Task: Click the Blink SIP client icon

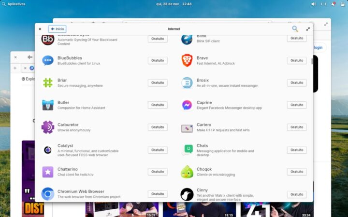Action: coord(187,40)
